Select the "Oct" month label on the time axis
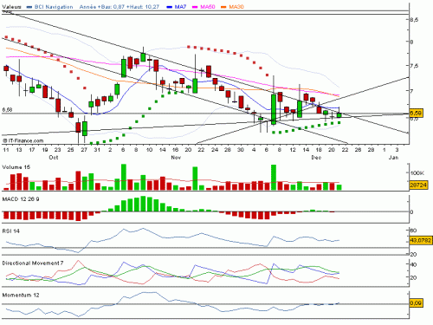This screenshot has height=325, width=433. pos(54,158)
